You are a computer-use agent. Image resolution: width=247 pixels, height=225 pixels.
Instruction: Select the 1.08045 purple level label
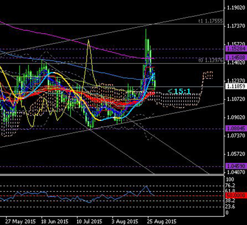tap(236, 128)
